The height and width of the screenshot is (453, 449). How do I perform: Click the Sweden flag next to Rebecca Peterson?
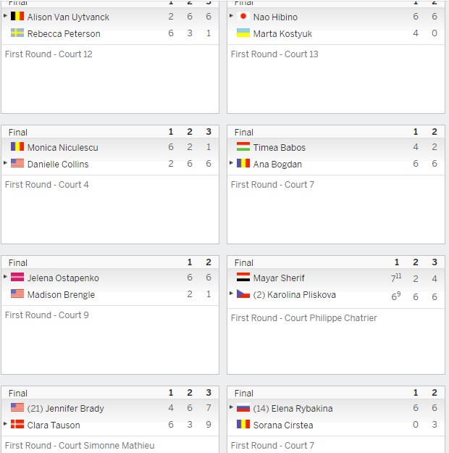tap(17, 33)
